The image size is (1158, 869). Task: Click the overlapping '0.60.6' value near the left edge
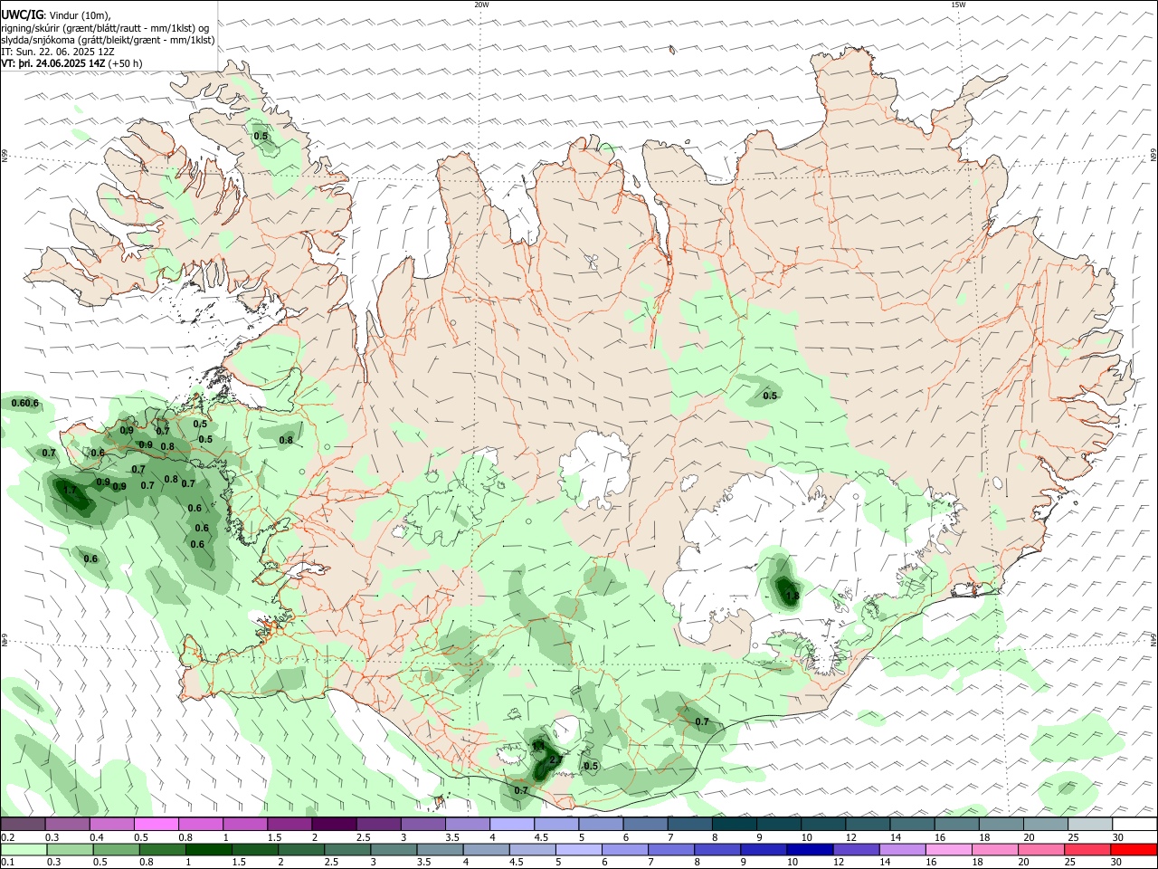coord(24,403)
